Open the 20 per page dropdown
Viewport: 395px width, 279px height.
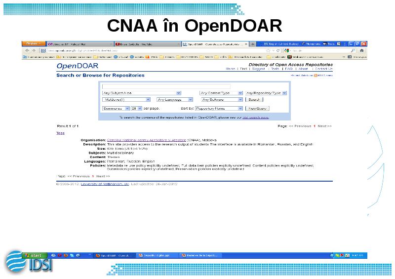tap(137, 108)
